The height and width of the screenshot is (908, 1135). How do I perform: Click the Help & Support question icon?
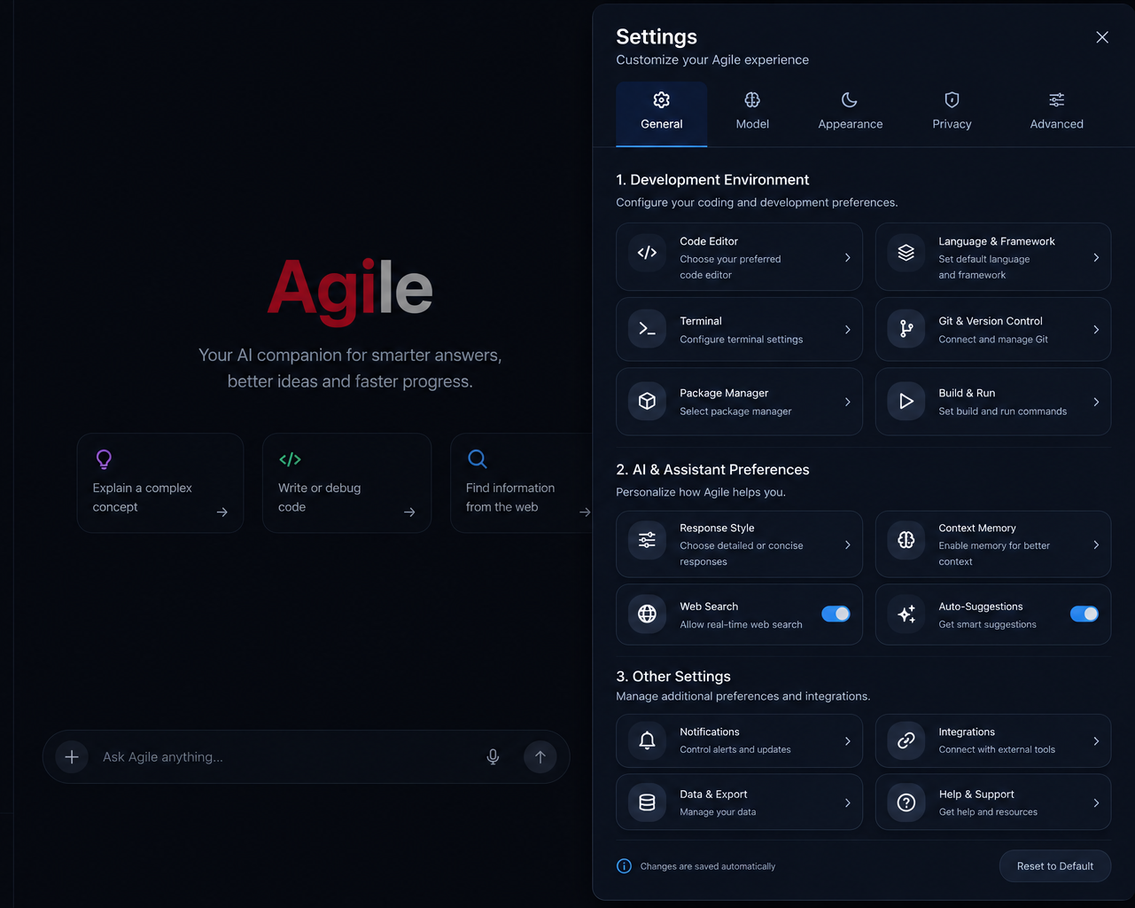[x=906, y=802]
